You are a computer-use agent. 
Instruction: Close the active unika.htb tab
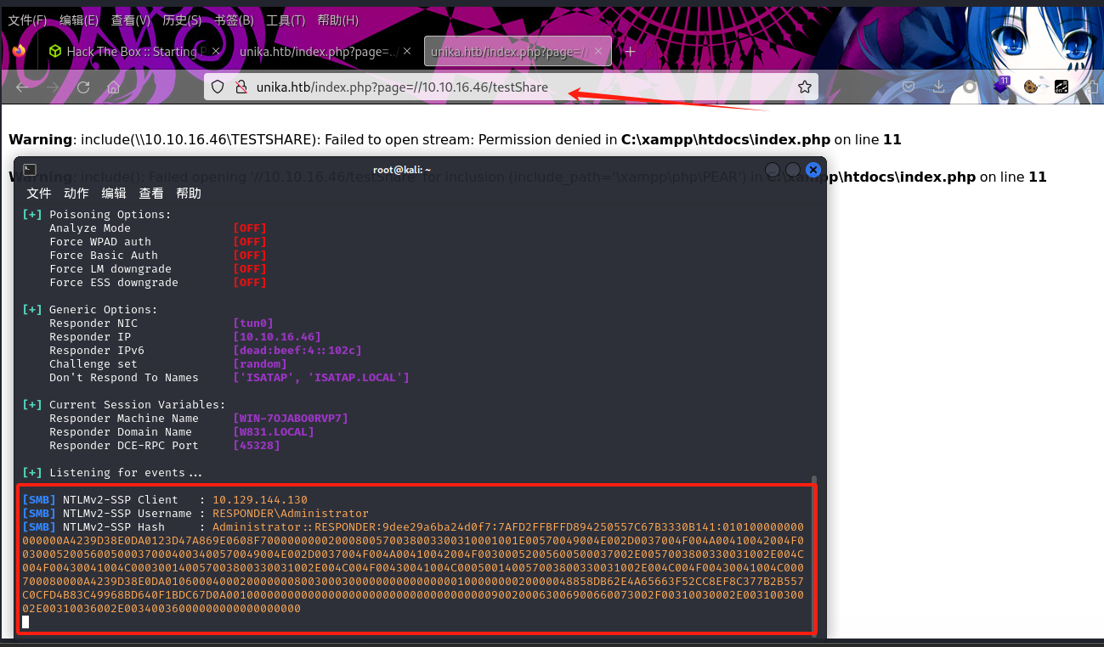[598, 51]
